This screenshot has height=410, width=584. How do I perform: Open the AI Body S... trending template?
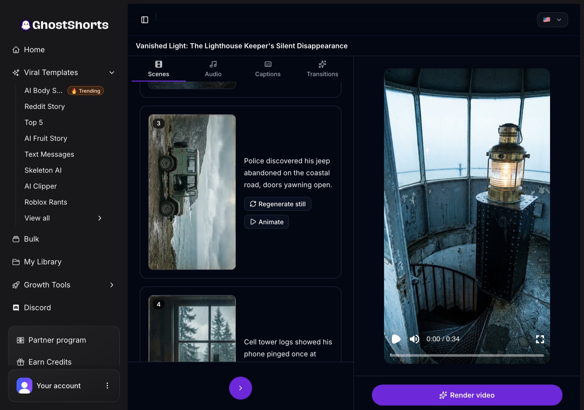tap(63, 91)
